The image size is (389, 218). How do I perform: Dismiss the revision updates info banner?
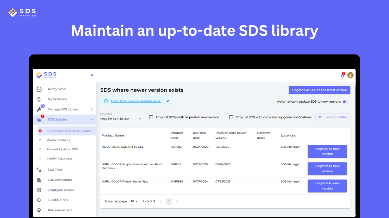tap(168, 101)
